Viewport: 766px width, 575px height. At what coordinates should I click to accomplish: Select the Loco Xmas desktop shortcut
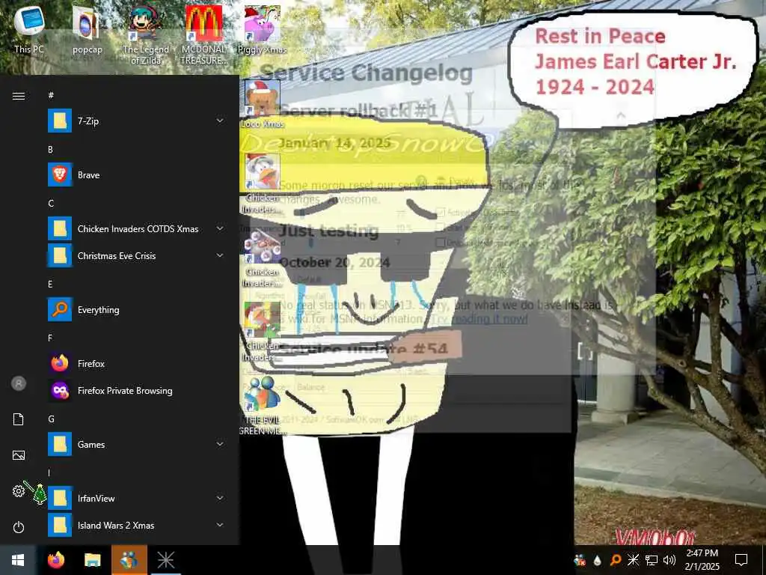(x=263, y=104)
